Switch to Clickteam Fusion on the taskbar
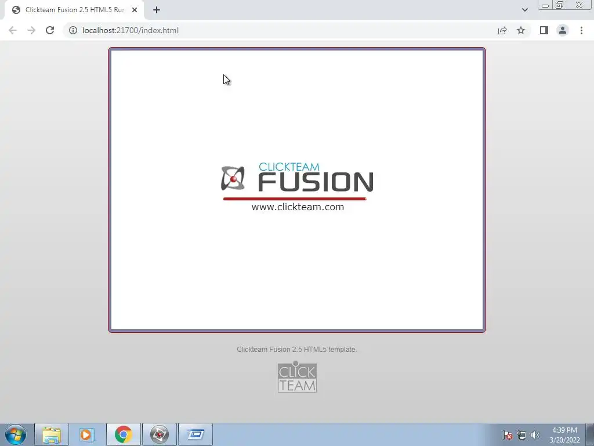Viewport: 594px width, 446px height. (x=159, y=434)
